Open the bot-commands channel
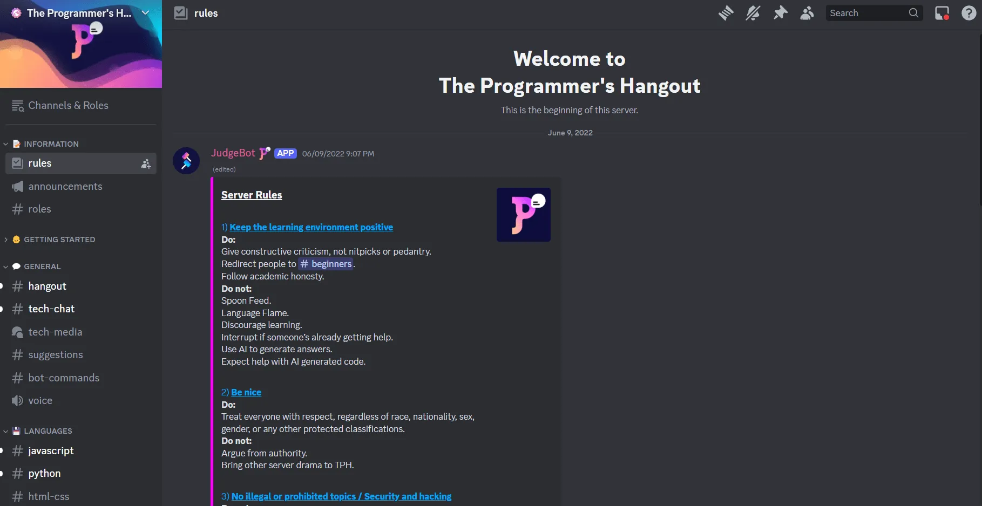Image resolution: width=982 pixels, height=506 pixels. (81, 378)
